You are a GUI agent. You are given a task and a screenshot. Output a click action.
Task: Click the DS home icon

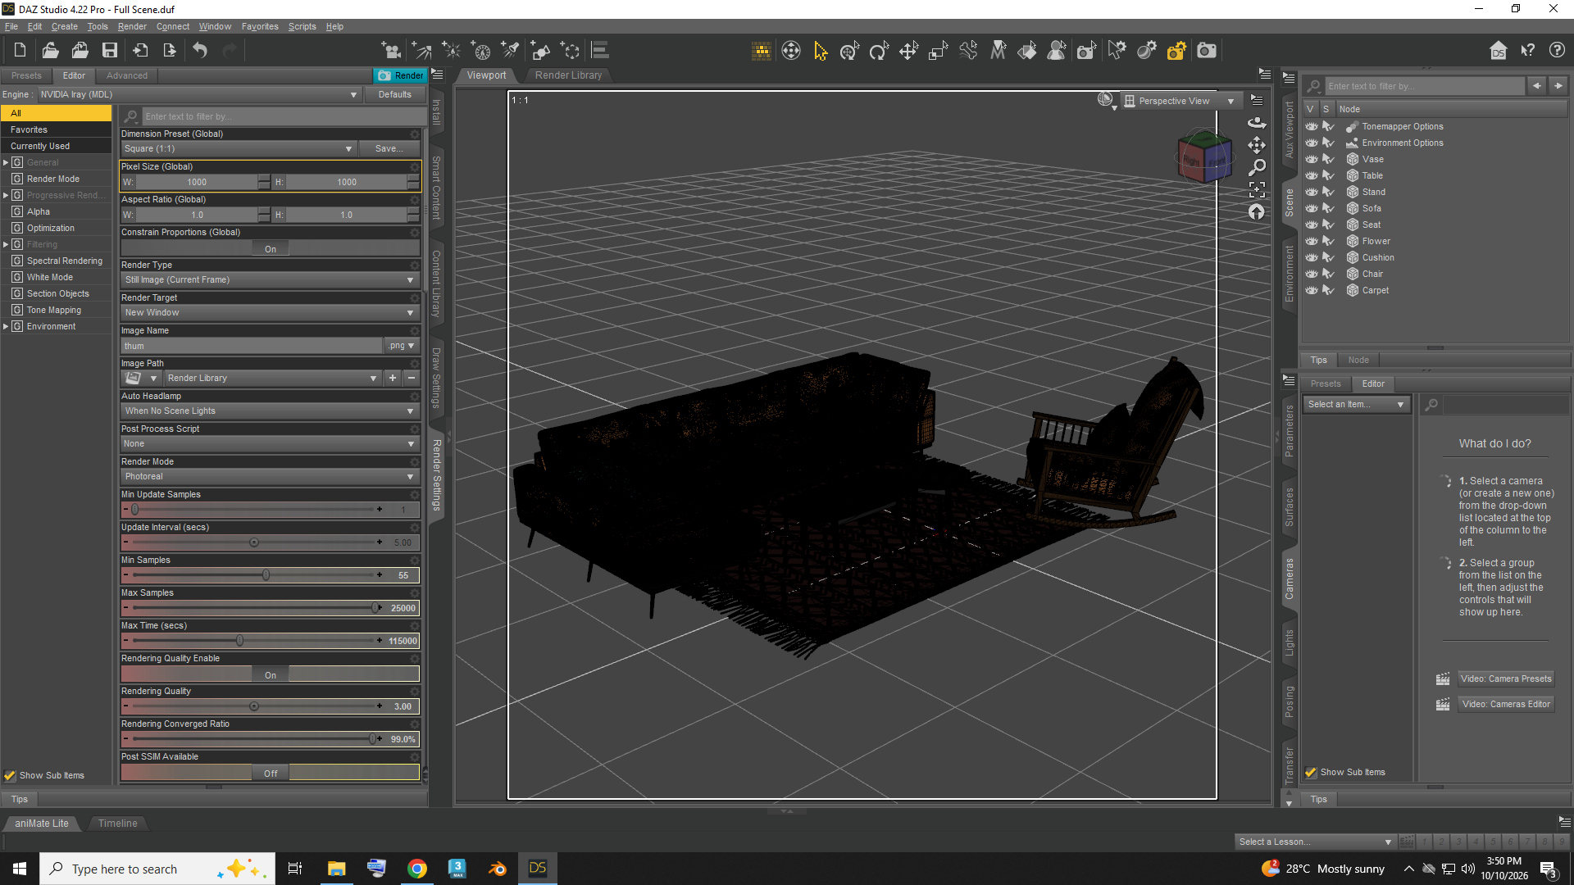click(x=1498, y=51)
